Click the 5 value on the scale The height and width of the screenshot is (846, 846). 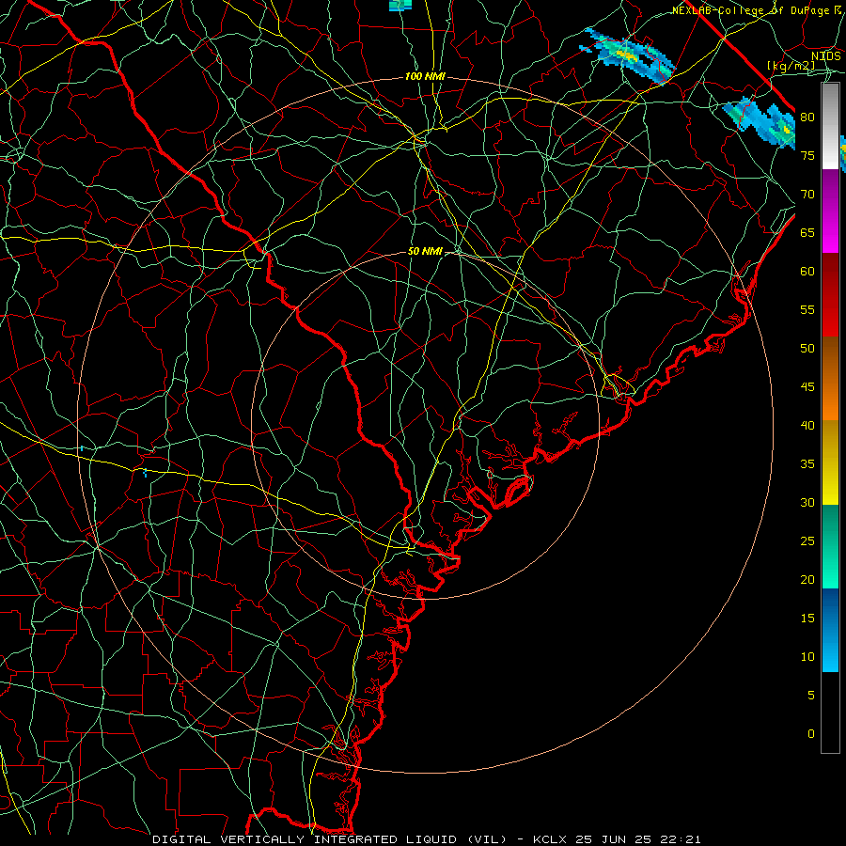[811, 696]
